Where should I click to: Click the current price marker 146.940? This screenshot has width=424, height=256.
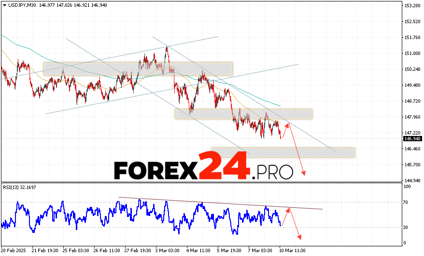pos(411,139)
